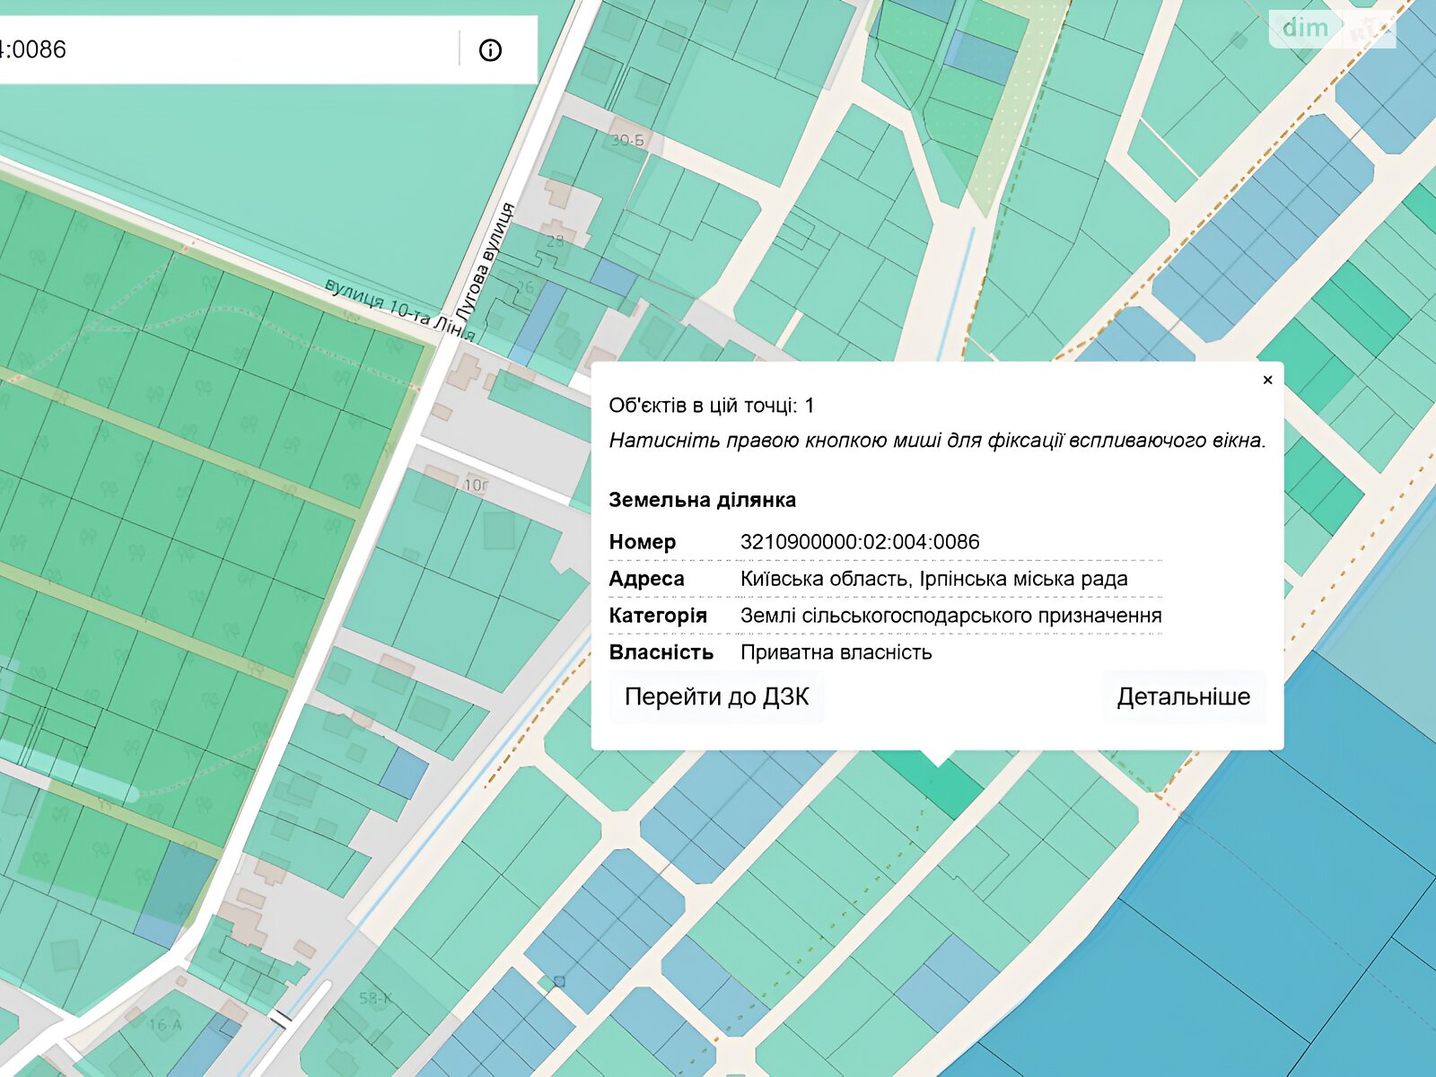1436x1077 pixels.
Task: Select the 16-А building on map
Action: pyautogui.click(x=164, y=1024)
